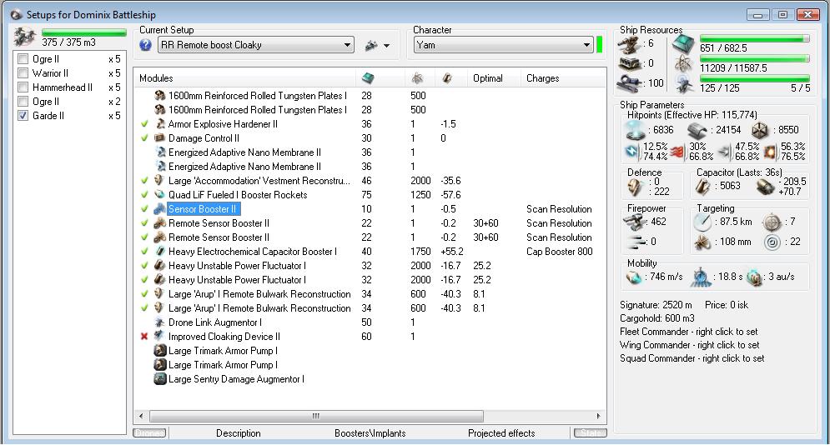Image resolution: width=830 pixels, height=445 pixels.
Task: Click the capacitor usage column header icon
Action: pyautogui.click(x=447, y=78)
